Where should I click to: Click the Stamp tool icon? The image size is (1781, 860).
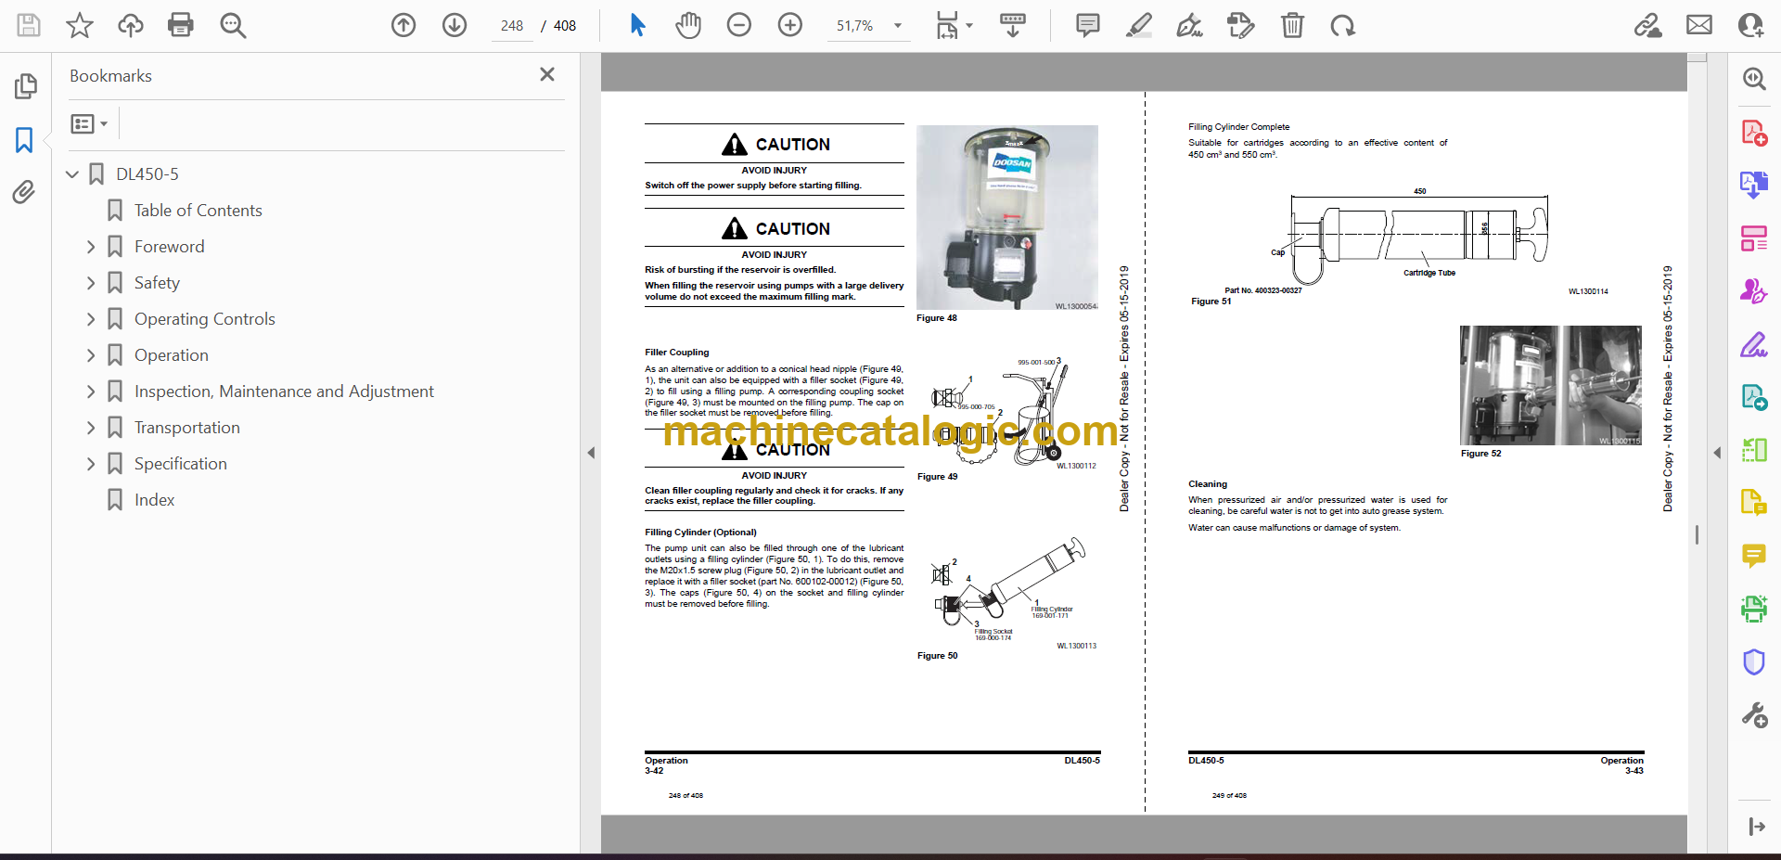coord(1240,25)
